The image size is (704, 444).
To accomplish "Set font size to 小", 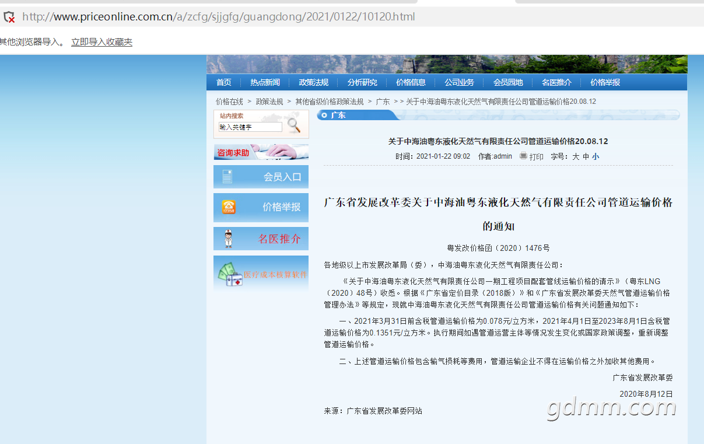I will (x=596, y=156).
